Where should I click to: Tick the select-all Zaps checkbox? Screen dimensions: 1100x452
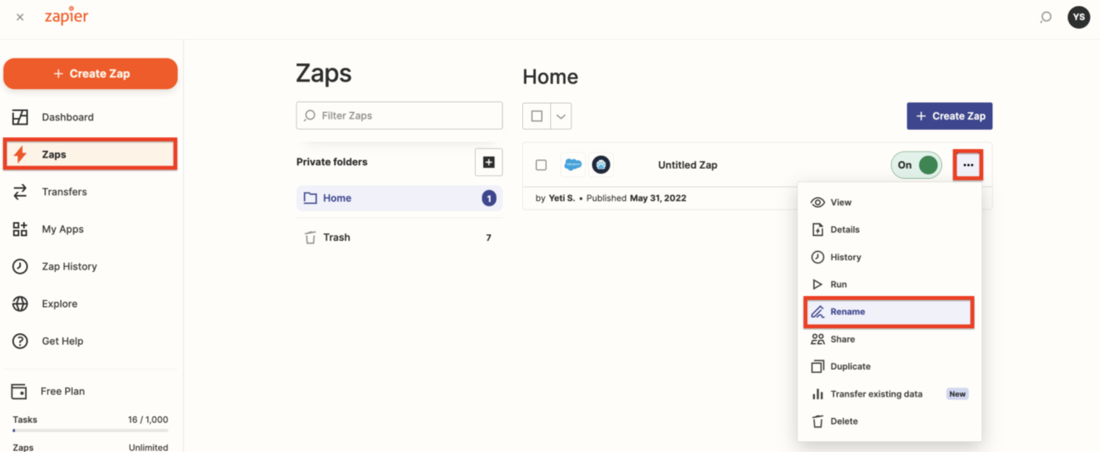537,116
